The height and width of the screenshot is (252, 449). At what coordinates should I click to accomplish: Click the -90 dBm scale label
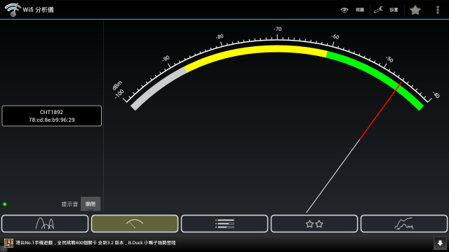166,59
